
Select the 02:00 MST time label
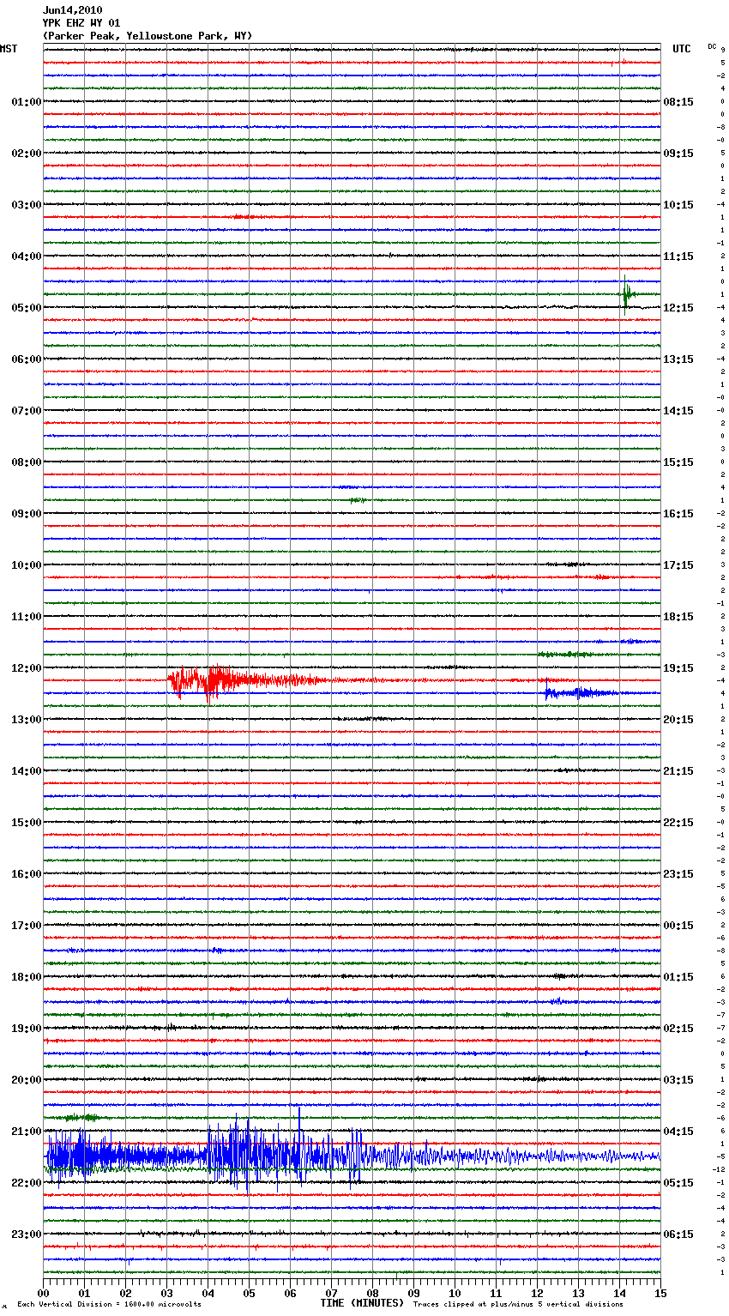[x=27, y=154]
